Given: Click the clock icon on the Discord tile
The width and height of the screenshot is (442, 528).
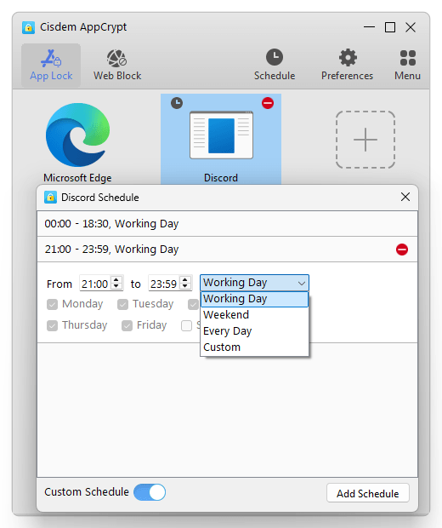Looking at the screenshot, I should click(x=177, y=103).
